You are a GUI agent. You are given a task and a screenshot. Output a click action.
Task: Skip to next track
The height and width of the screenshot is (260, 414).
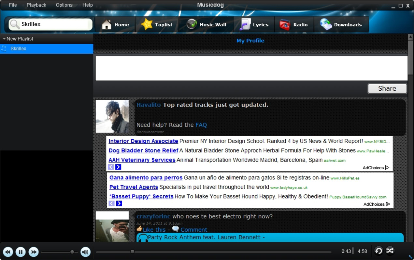pos(33,252)
